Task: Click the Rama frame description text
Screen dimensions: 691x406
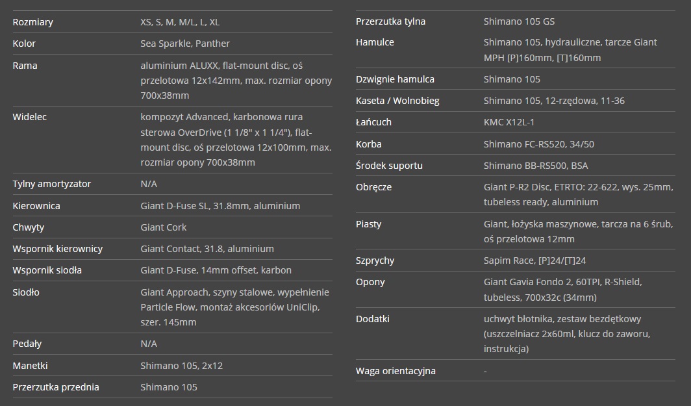Action: tap(236, 81)
